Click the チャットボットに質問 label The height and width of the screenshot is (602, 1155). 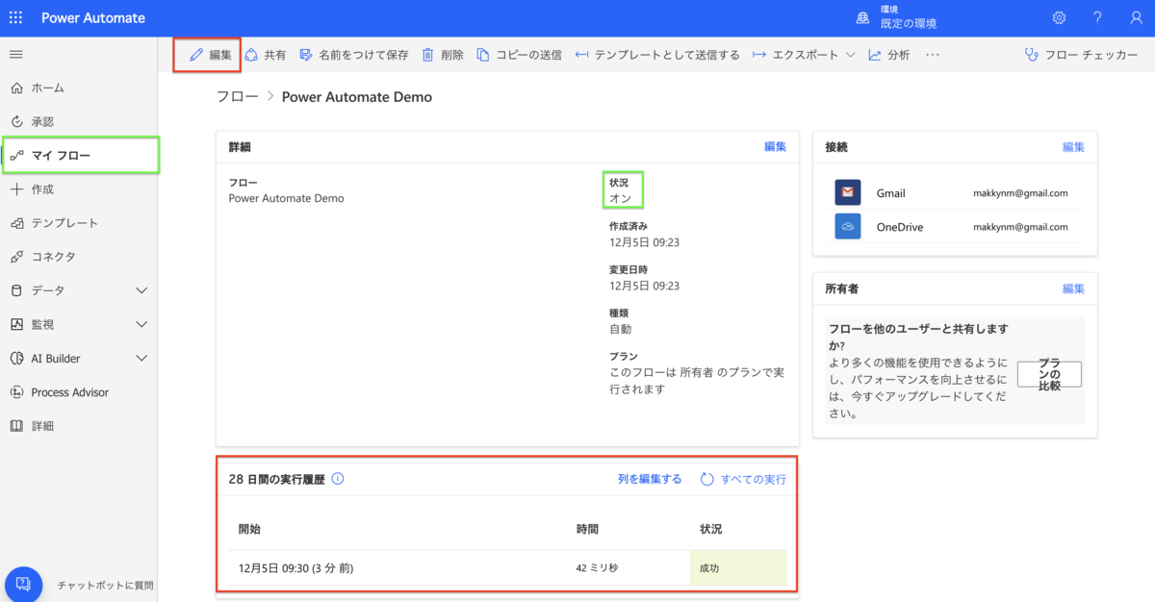(105, 585)
